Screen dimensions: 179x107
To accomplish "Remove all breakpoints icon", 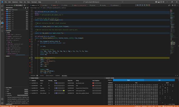I will coord(28,8).
